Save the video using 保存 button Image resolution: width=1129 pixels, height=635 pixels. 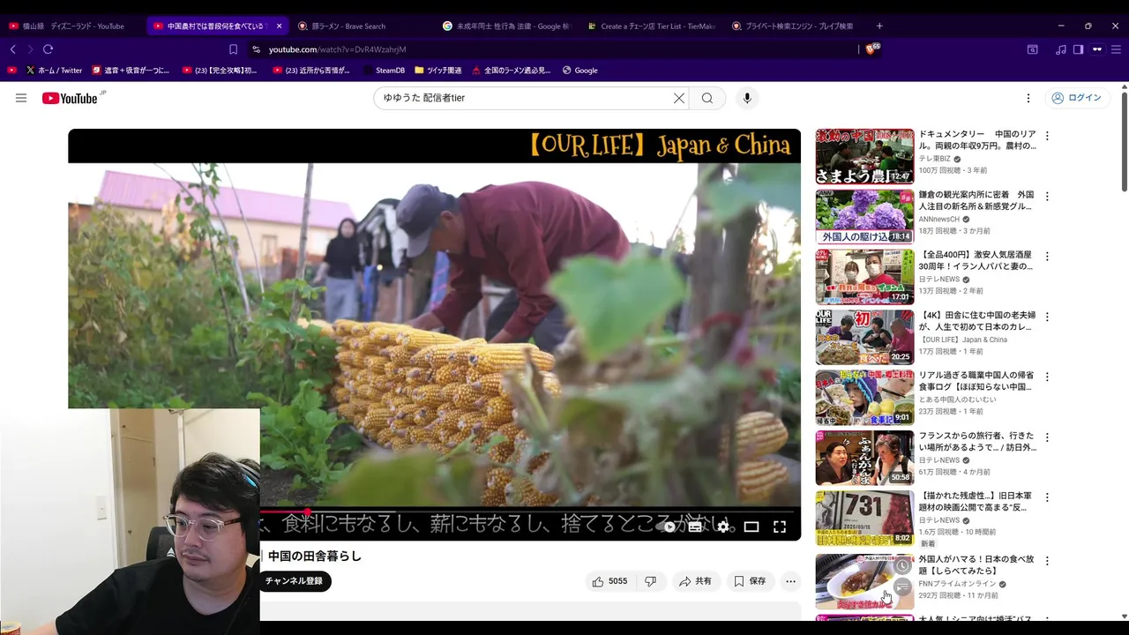(750, 581)
